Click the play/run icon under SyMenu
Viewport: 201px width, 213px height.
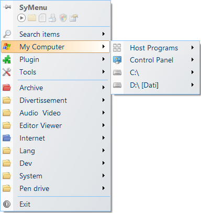point(21,18)
